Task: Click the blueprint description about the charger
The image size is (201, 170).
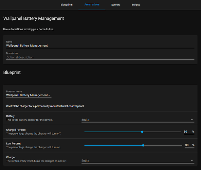Action: click(45, 106)
